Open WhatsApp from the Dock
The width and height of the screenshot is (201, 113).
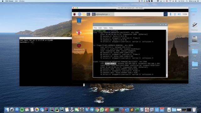pyautogui.click(x=102, y=110)
